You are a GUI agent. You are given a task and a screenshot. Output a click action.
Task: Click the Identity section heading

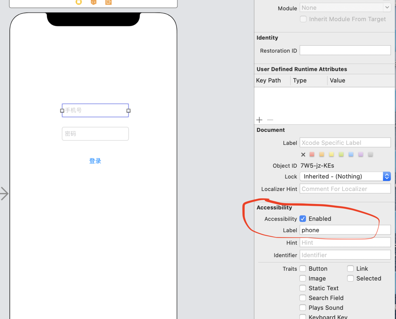(x=267, y=38)
